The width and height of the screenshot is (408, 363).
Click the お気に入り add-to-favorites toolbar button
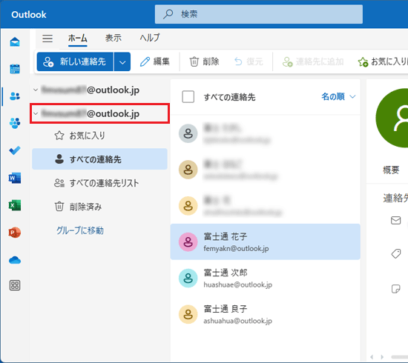[383, 61]
